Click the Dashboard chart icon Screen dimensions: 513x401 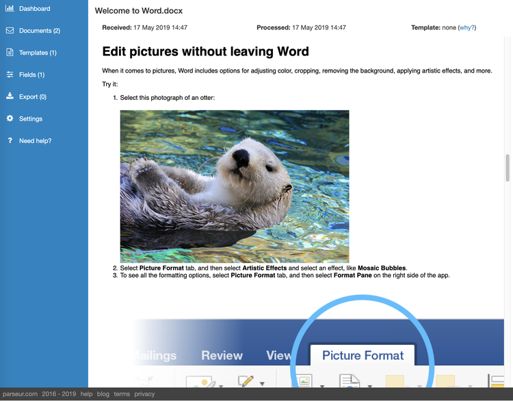pyautogui.click(x=10, y=8)
